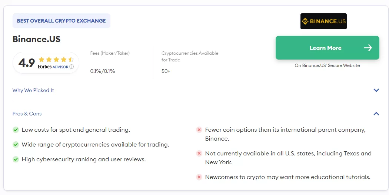Click the Binance.US heading title

pos(36,39)
